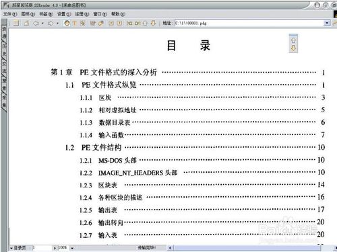Open the 采集 sidebar tab

[4, 101]
